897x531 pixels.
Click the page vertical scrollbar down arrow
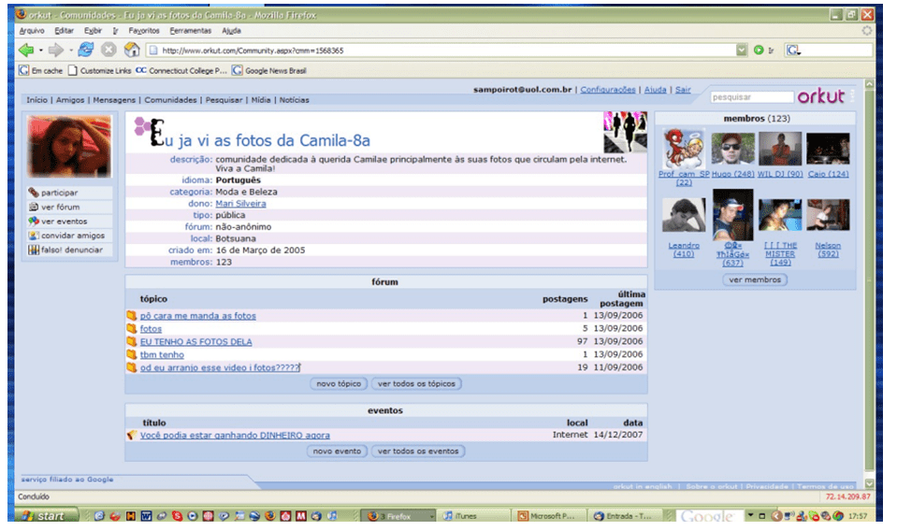pyautogui.click(x=870, y=483)
